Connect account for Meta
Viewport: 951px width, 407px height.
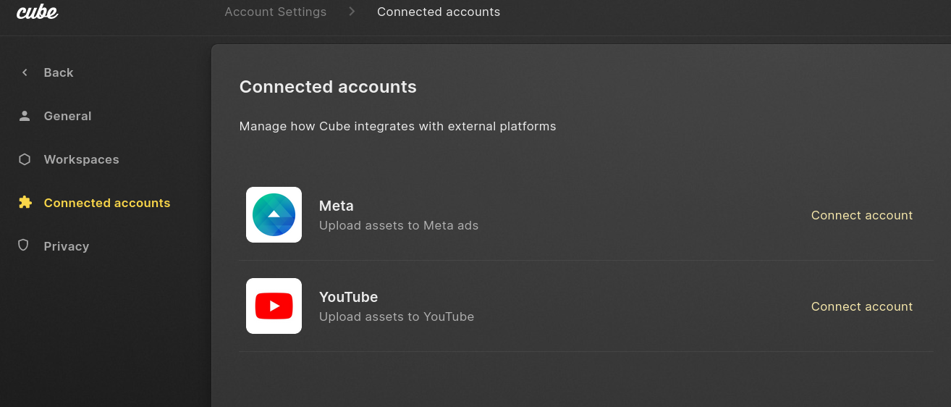862,215
